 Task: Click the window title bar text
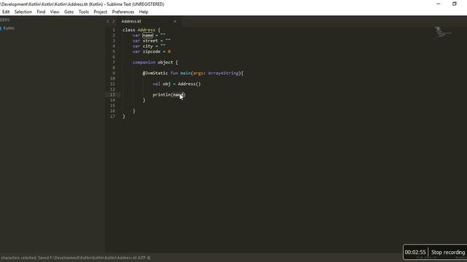click(82, 4)
